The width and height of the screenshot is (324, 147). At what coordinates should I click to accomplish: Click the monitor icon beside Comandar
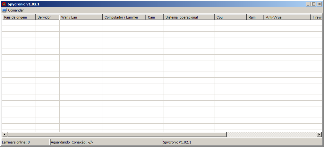4,10
